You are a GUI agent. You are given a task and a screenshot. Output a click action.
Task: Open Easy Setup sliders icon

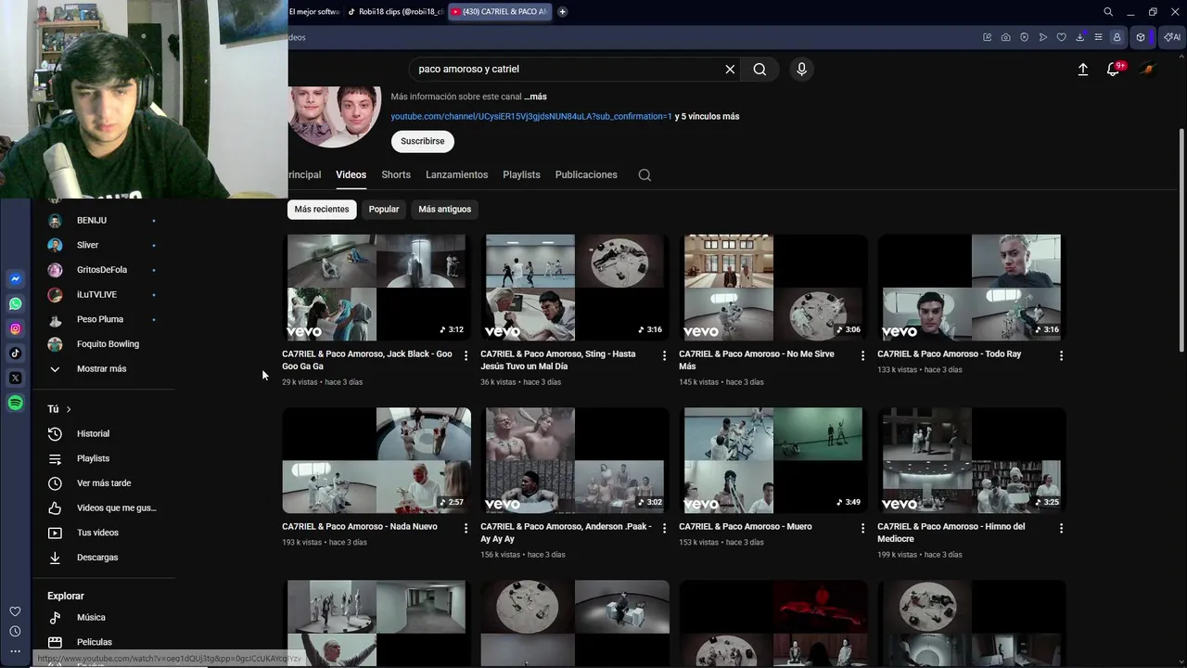(1099, 37)
